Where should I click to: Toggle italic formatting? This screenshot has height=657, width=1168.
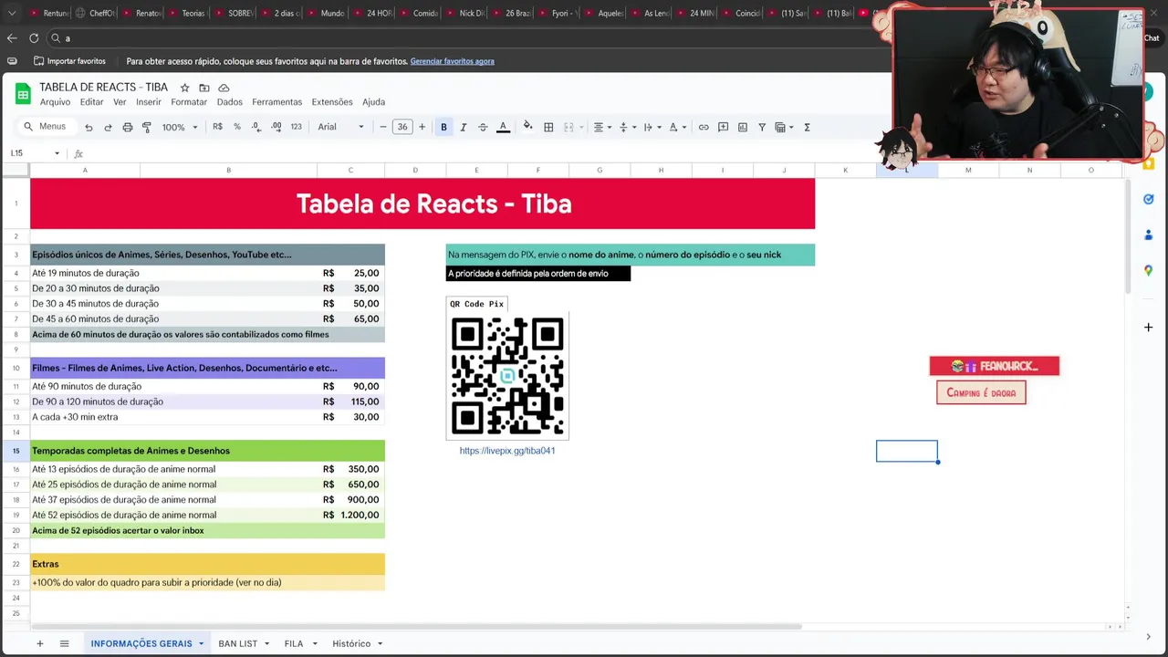point(464,127)
